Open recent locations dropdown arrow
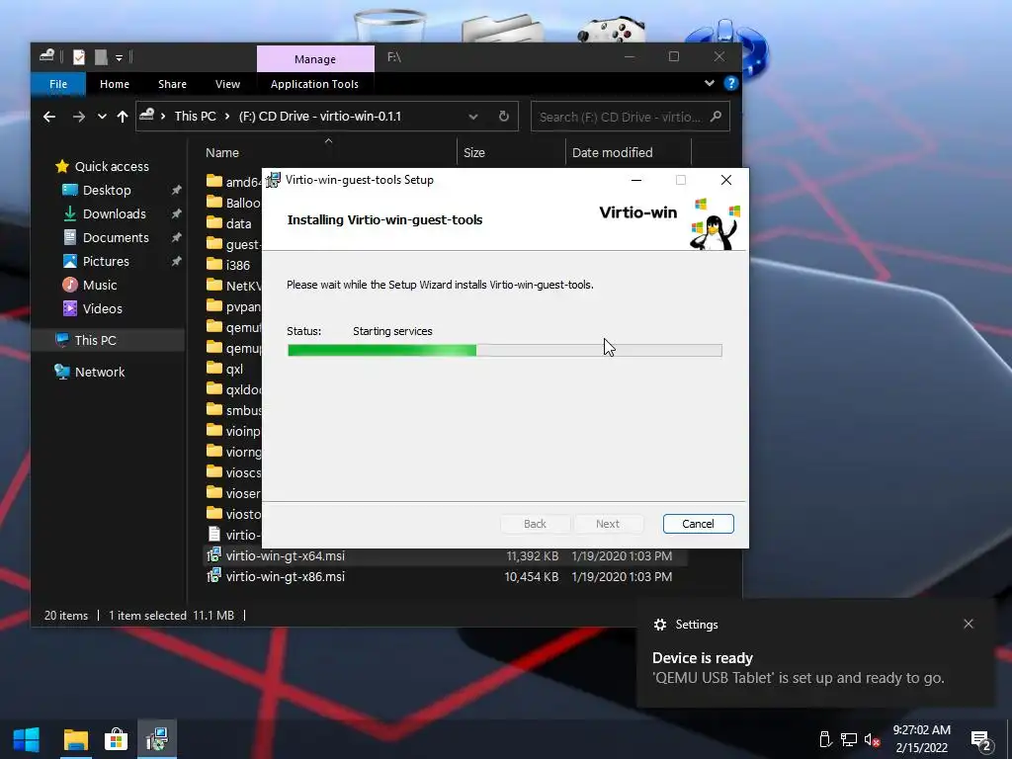This screenshot has width=1012, height=759. click(x=102, y=117)
